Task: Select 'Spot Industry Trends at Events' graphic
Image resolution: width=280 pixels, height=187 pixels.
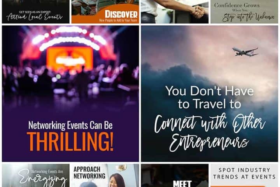Action: point(244,176)
